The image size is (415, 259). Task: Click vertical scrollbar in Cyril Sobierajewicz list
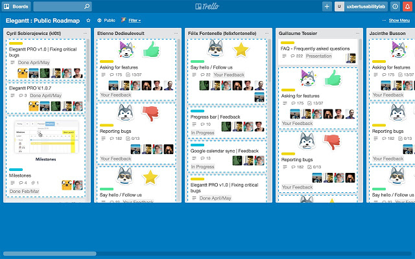click(88, 70)
